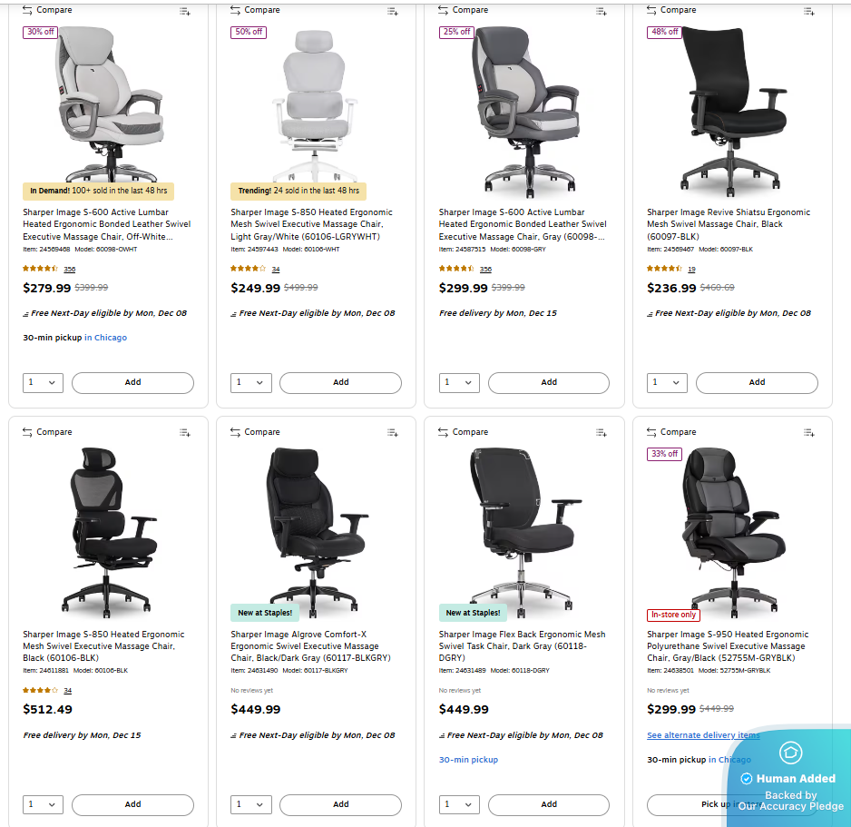Image resolution: width=851 pixels, height=827 pixels.
Task: Open 356 reviews link for Gray S-600
Action: click(485, 269)
